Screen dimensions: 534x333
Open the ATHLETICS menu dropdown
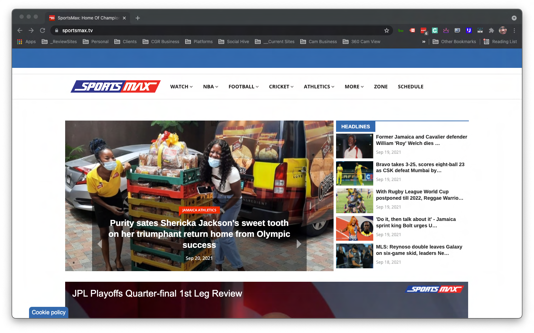(318, 87)
